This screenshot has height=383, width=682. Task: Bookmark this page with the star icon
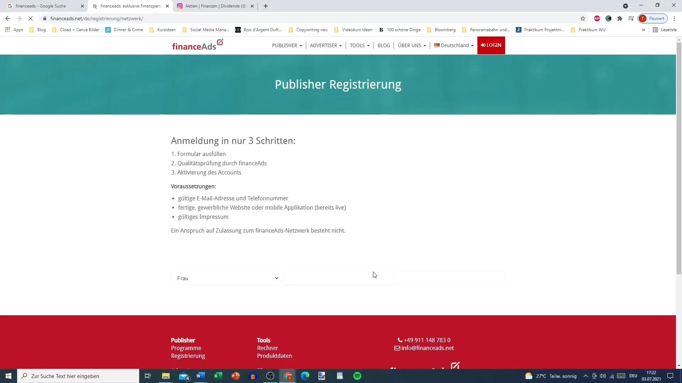point(583,18)
